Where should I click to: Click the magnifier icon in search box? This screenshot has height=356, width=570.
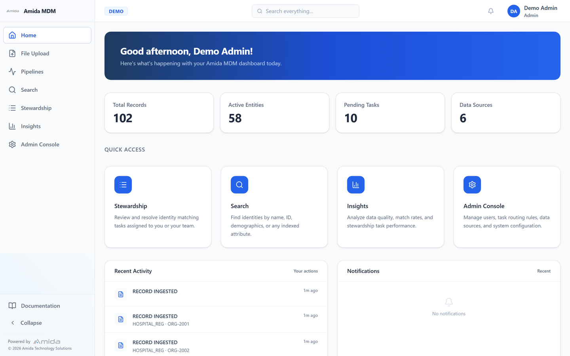click(x=260, y=11)
